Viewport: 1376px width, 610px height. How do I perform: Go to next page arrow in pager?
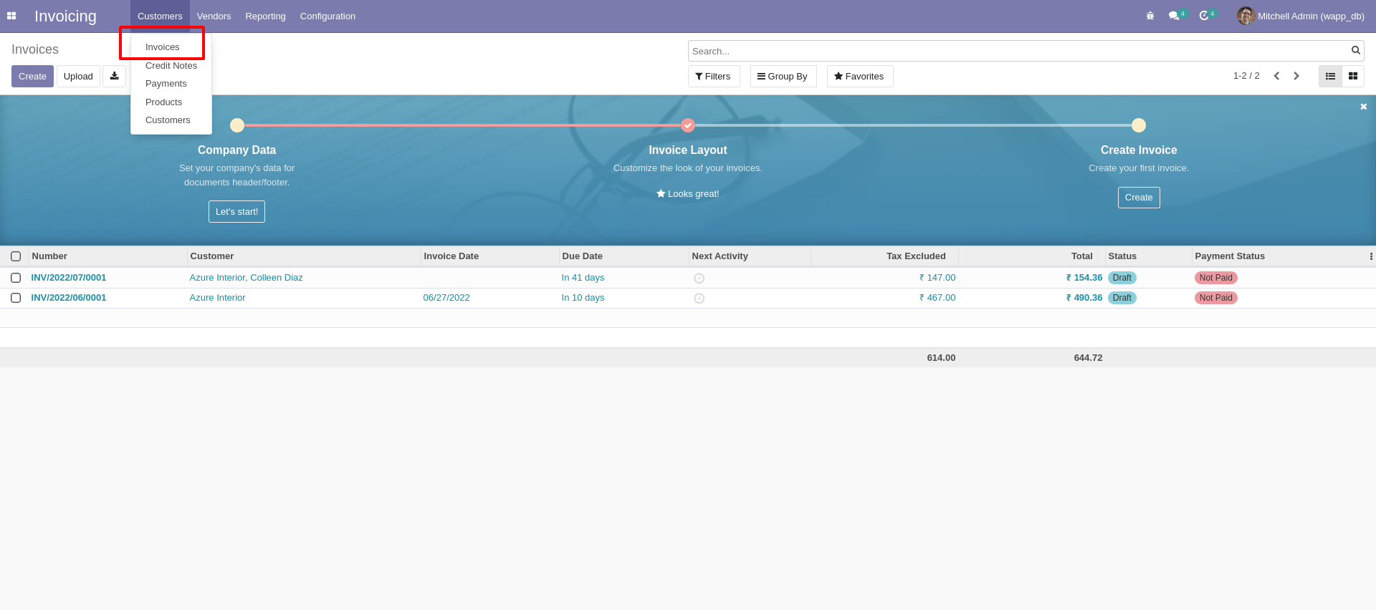(1296, 76)
